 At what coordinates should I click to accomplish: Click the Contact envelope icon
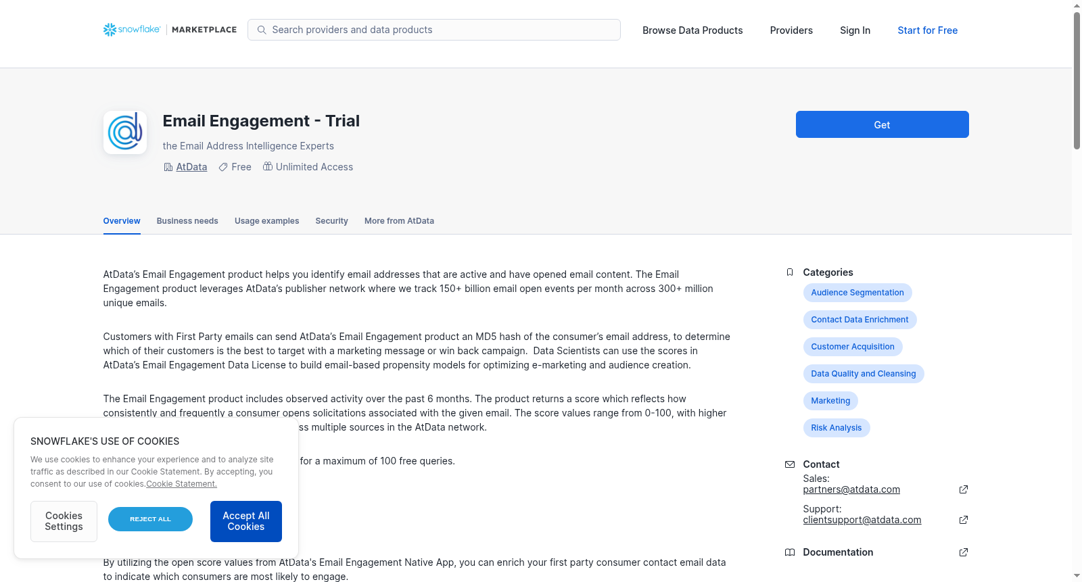click(x=790, y=464)
